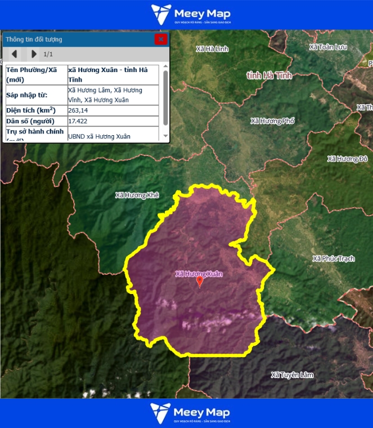This screenshot has height=428, width=373.
Task: Go to next object with right arrow
Action: click(x=34, y=54)
